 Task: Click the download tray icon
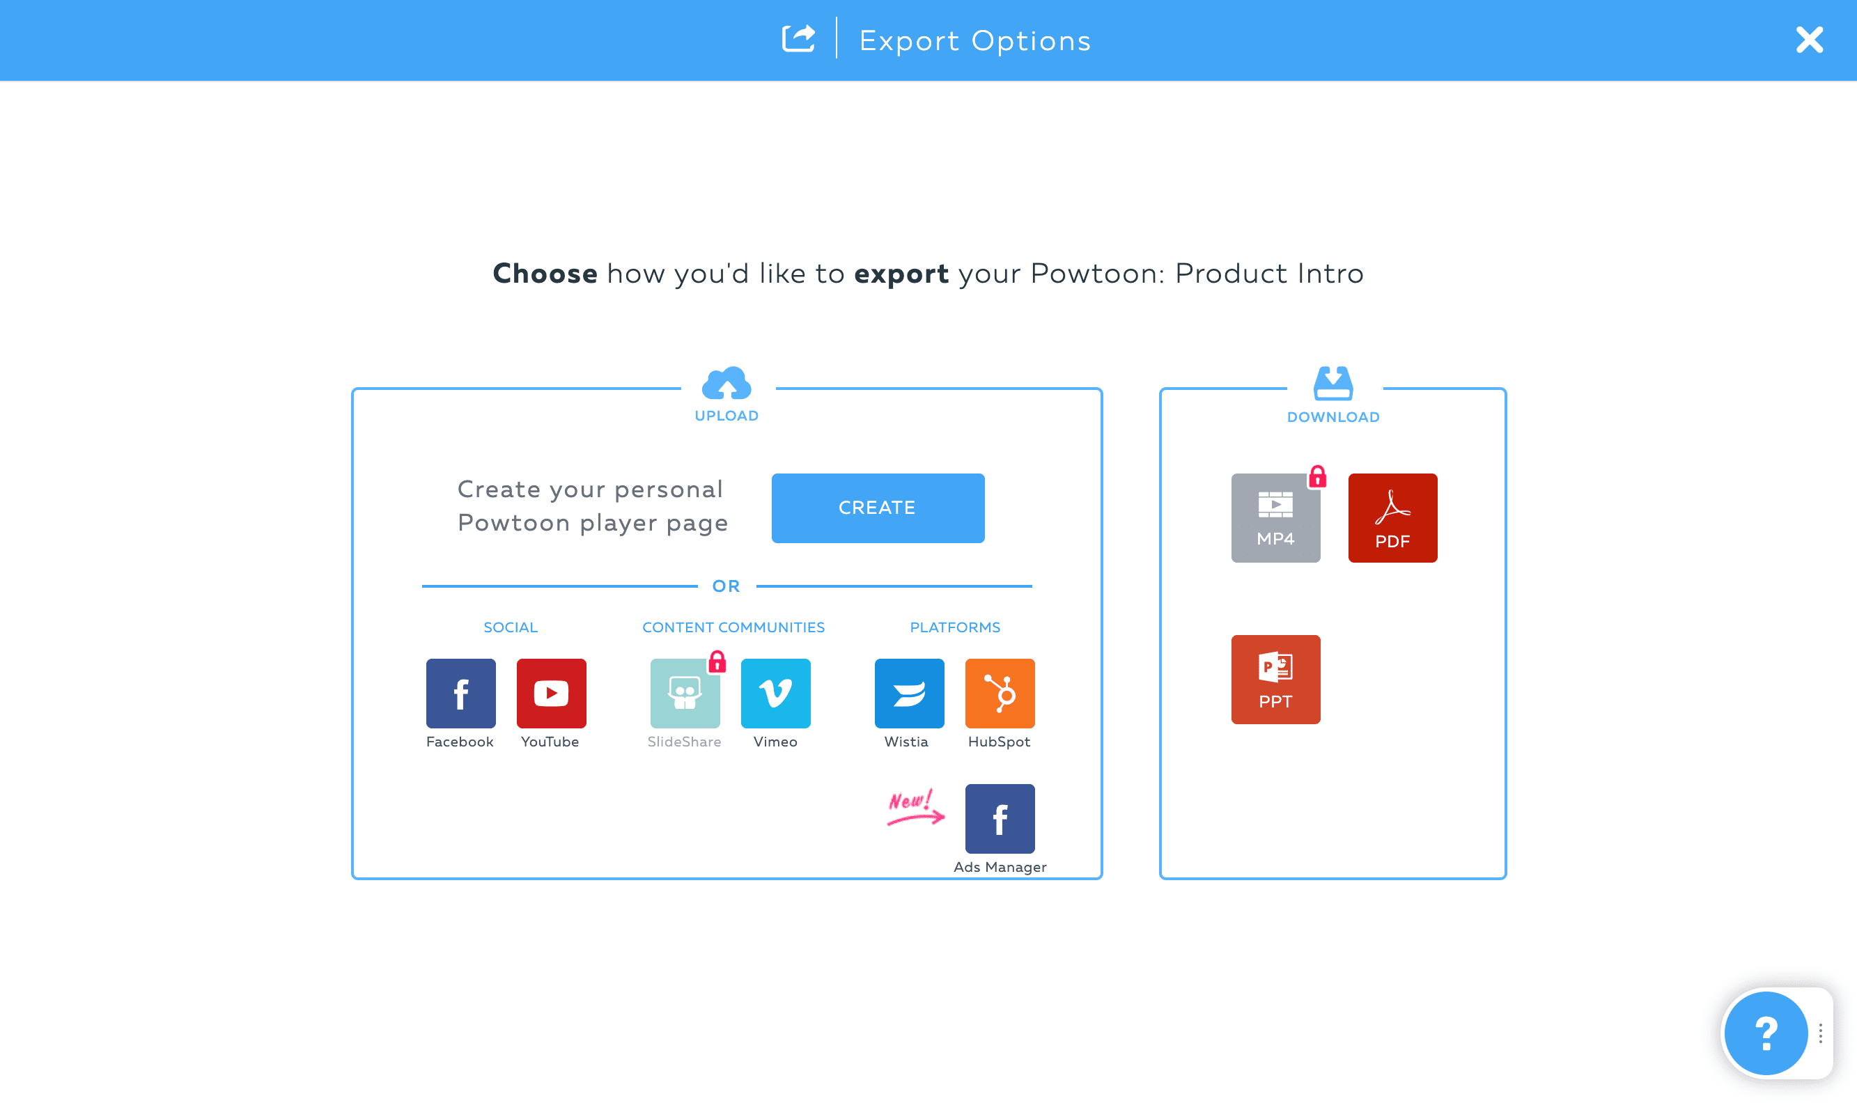(1333, 385)
